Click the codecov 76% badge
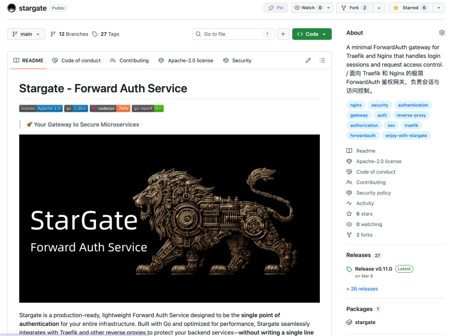Screen dimensions: 450x336 pyautogui.click(x=110, y=109)
